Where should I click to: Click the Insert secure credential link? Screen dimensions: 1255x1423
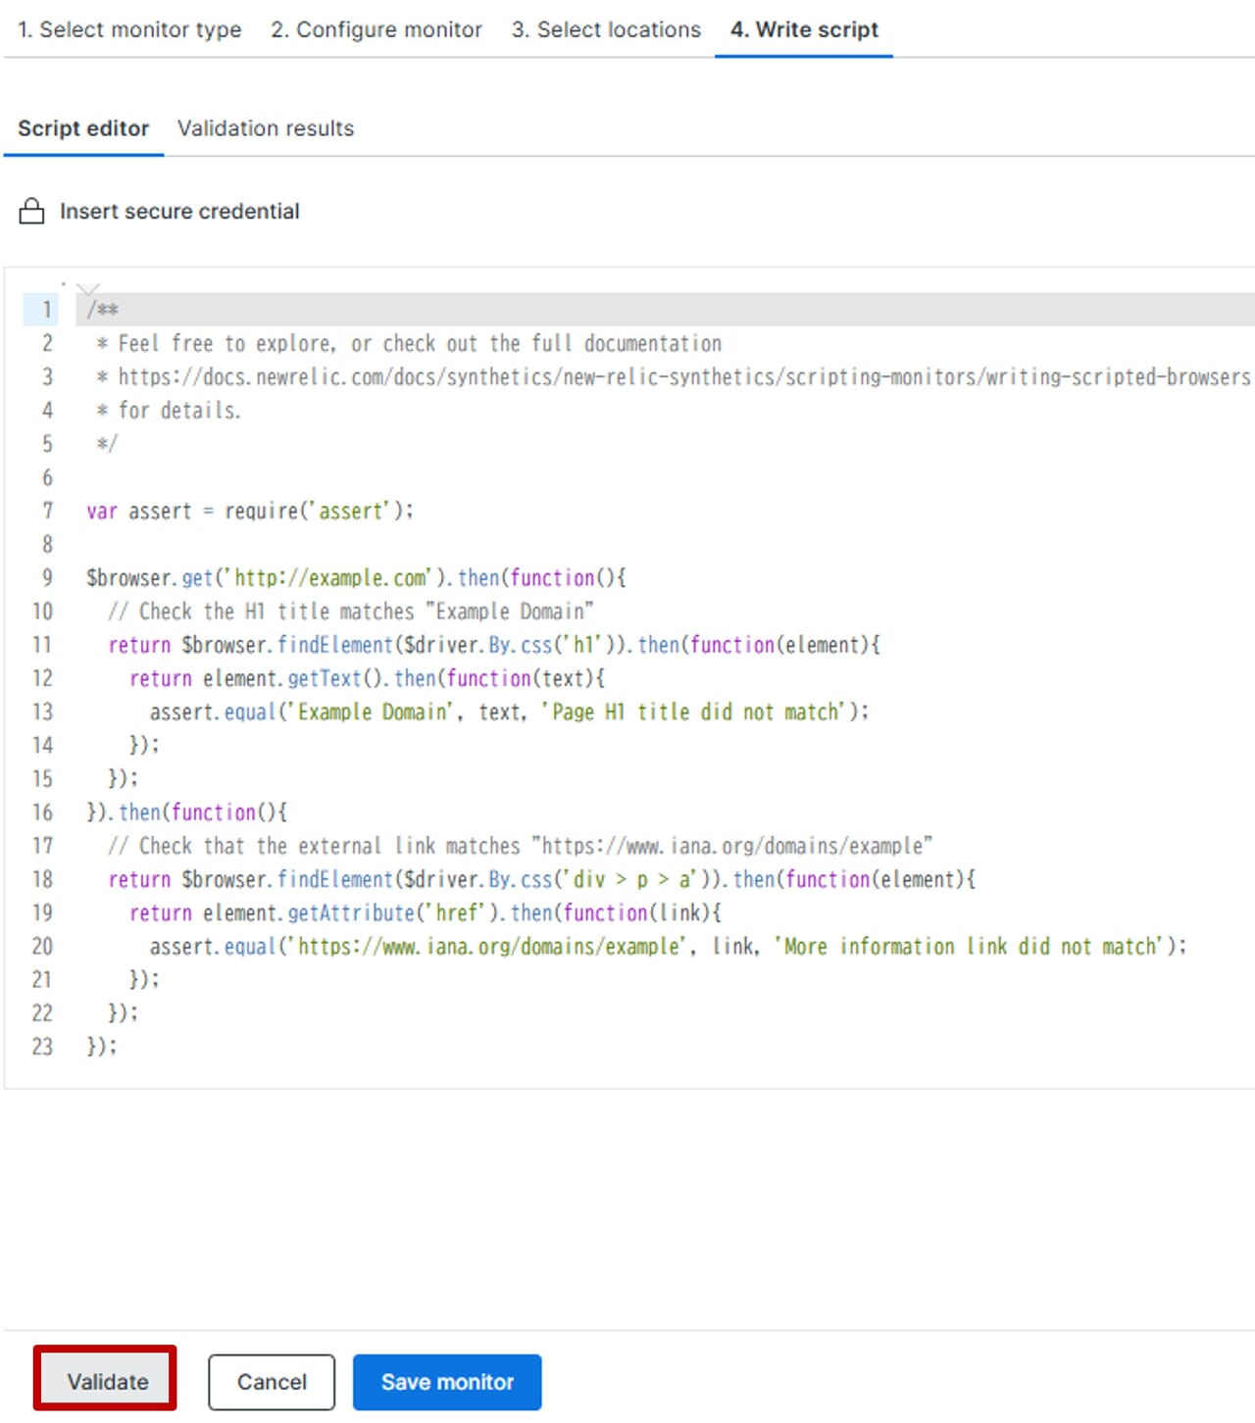tap(179, 212)
